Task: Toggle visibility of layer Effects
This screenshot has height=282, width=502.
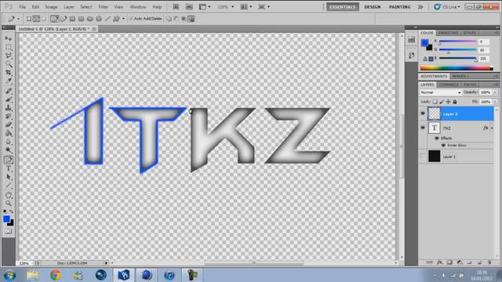Action: 437,138
